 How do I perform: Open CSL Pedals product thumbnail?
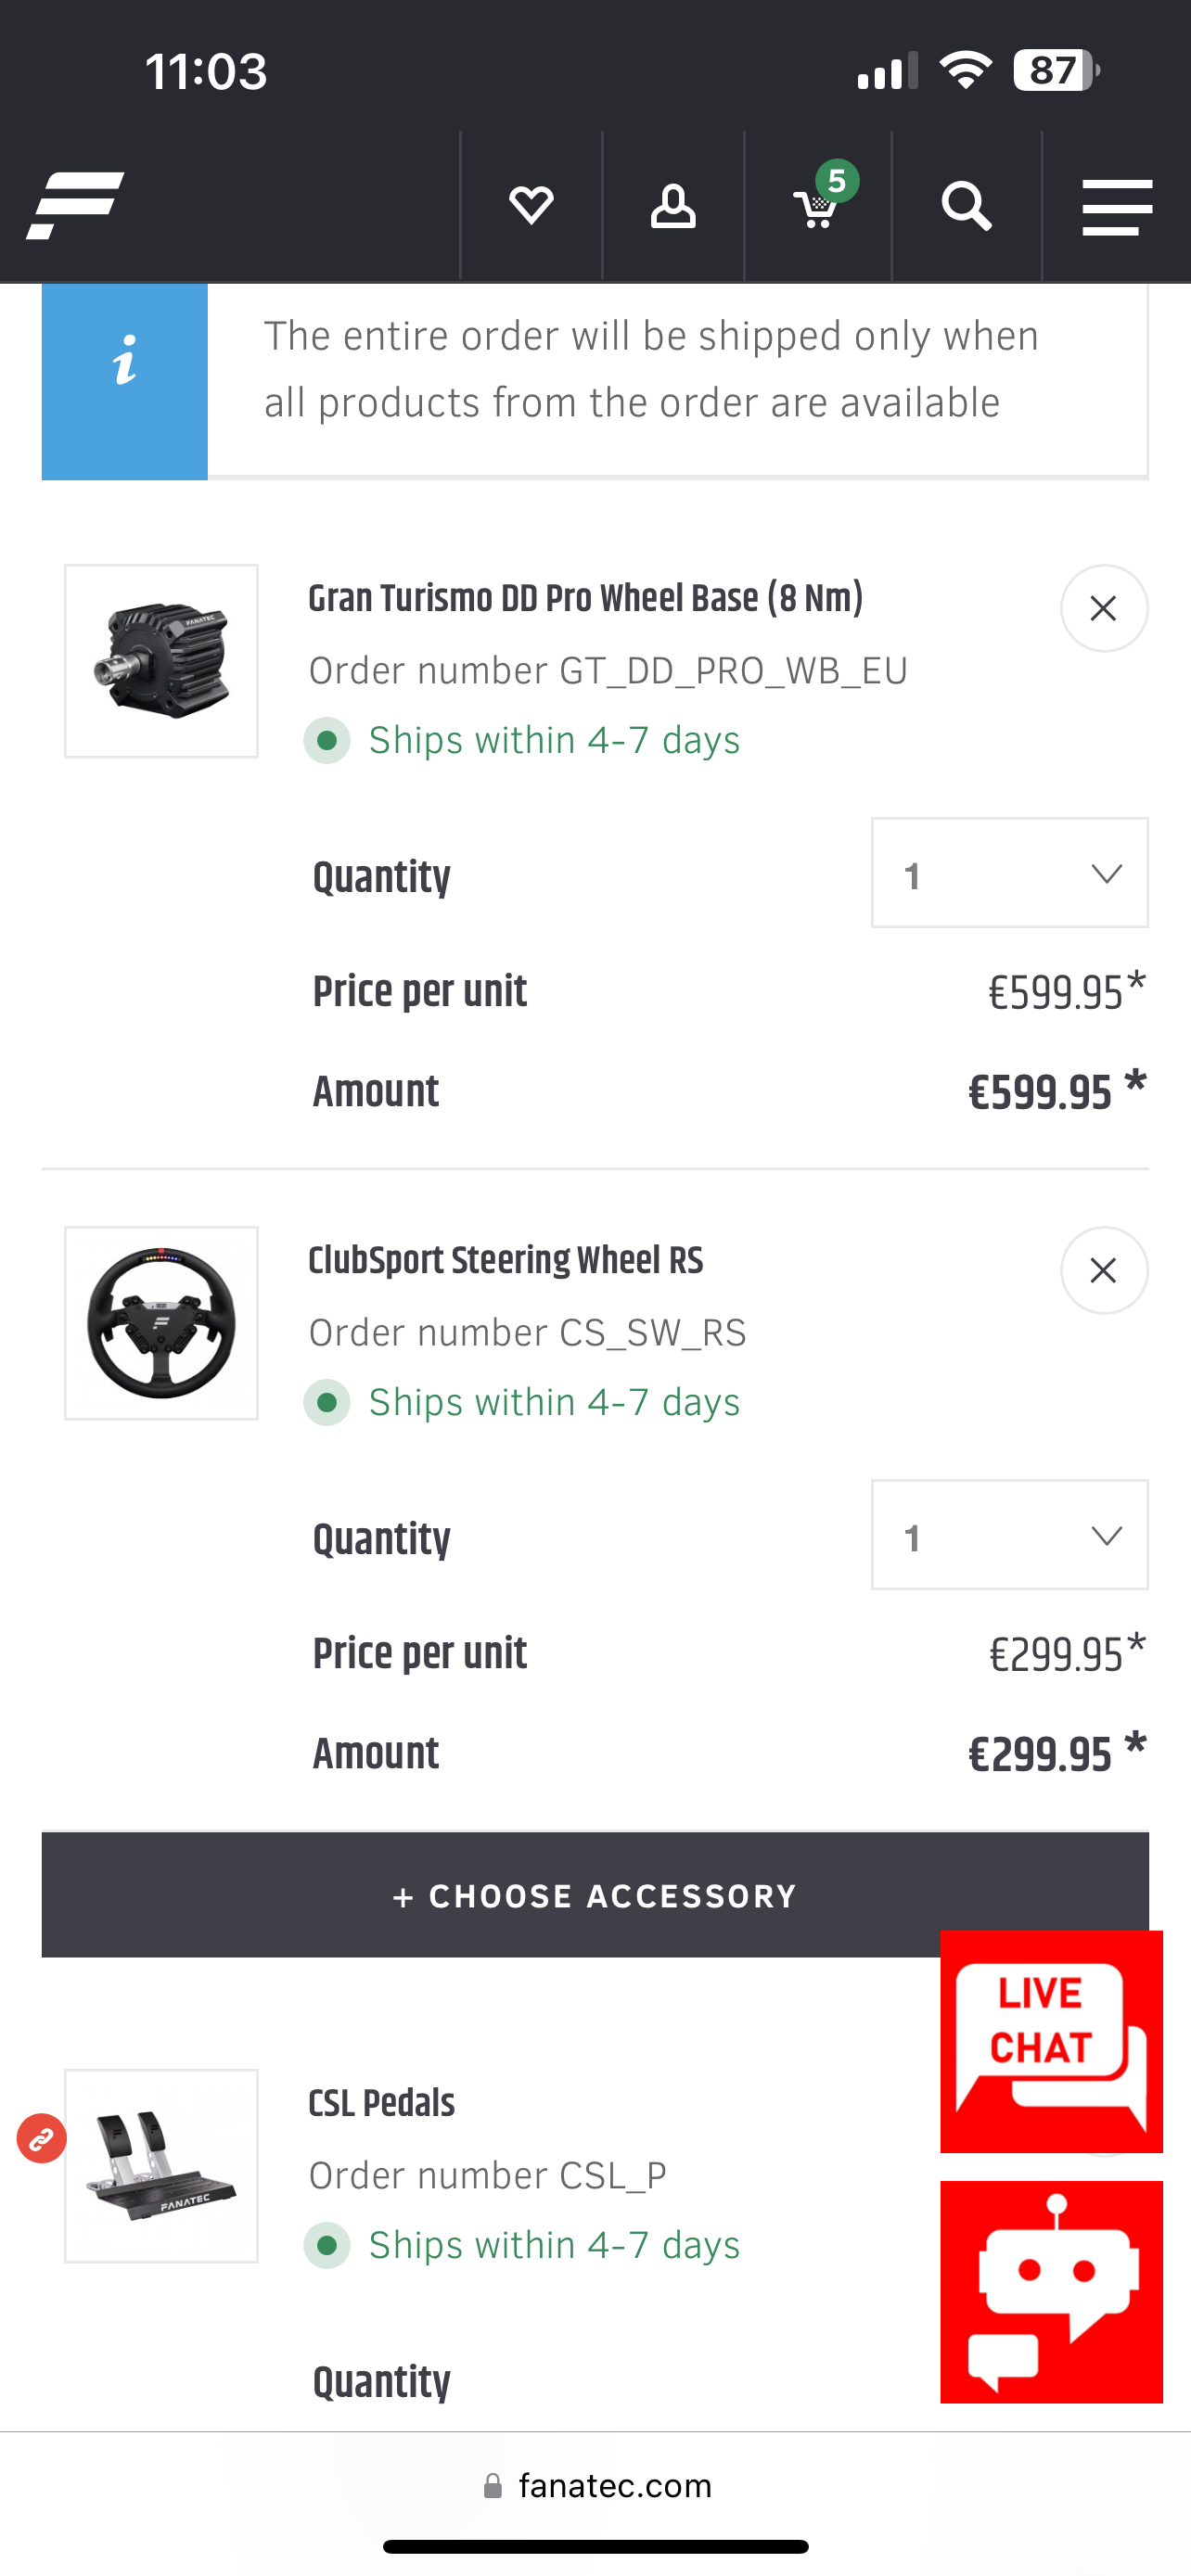tap(161, 2166)
